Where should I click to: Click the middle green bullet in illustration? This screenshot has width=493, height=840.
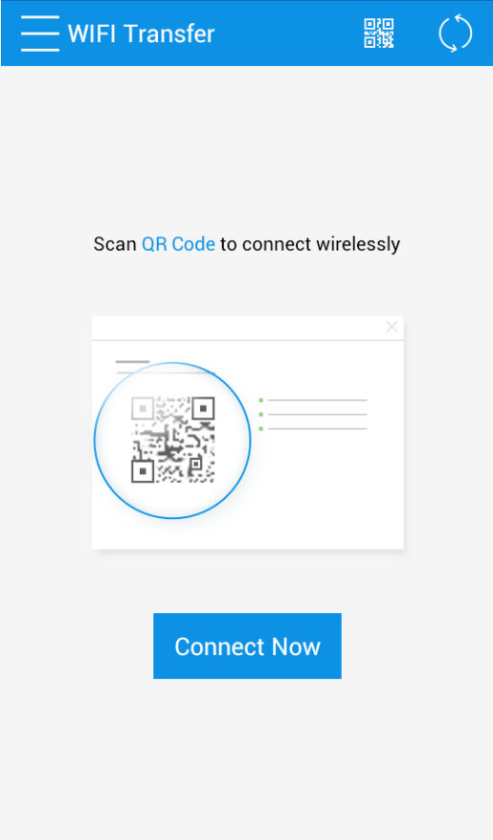click(x=260, y=414)
